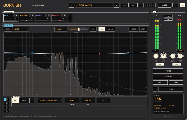Screen dimensions: 187x120
Task: Adjust the analog AMOUNT slider
Action: pos(79,29)
